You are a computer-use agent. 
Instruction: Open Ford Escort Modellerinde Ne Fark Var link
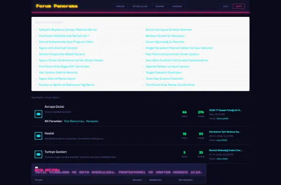[x=64, y=36]
